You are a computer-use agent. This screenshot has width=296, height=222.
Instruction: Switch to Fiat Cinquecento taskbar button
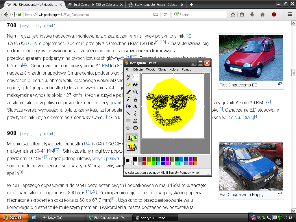[109, 218]
